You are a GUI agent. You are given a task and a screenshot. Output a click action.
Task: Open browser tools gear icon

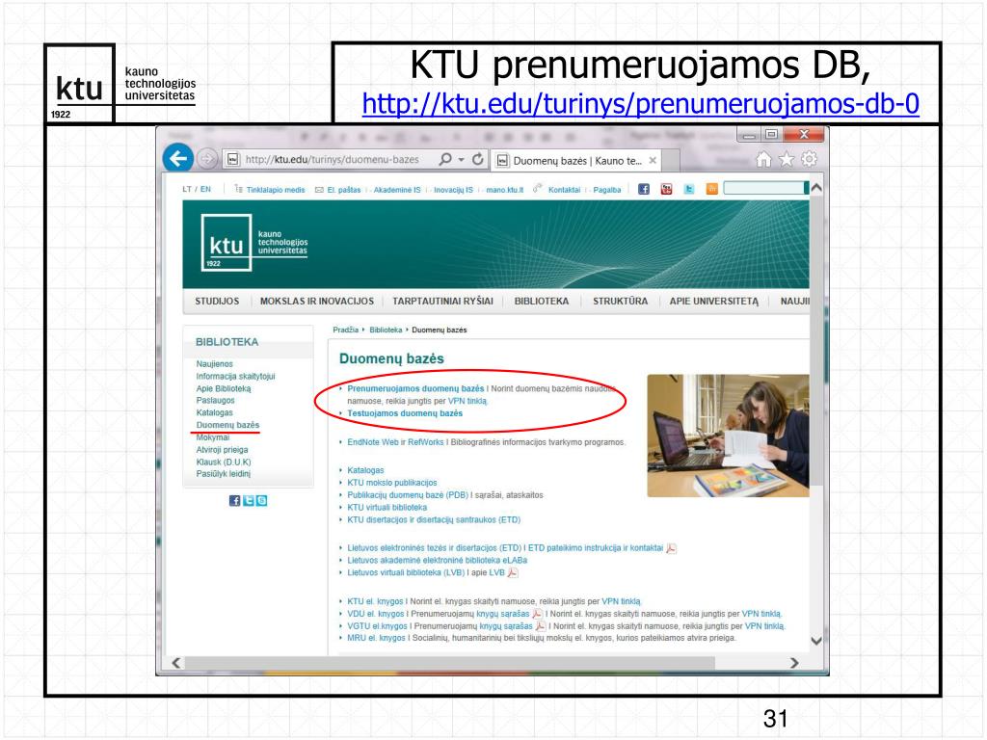click(x=809, y=159)
